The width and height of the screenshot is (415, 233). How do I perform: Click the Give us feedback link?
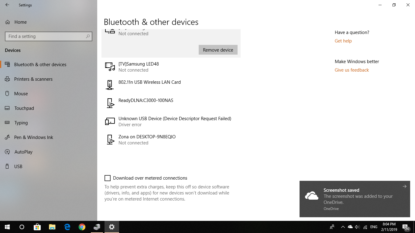point(352,70)
